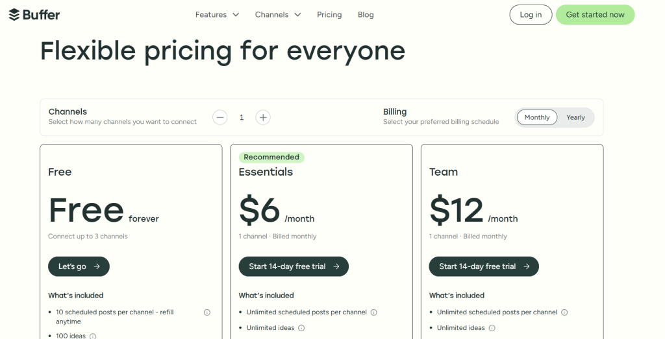
Task: Open the Pricing page link
Action: tap(329, 15)
